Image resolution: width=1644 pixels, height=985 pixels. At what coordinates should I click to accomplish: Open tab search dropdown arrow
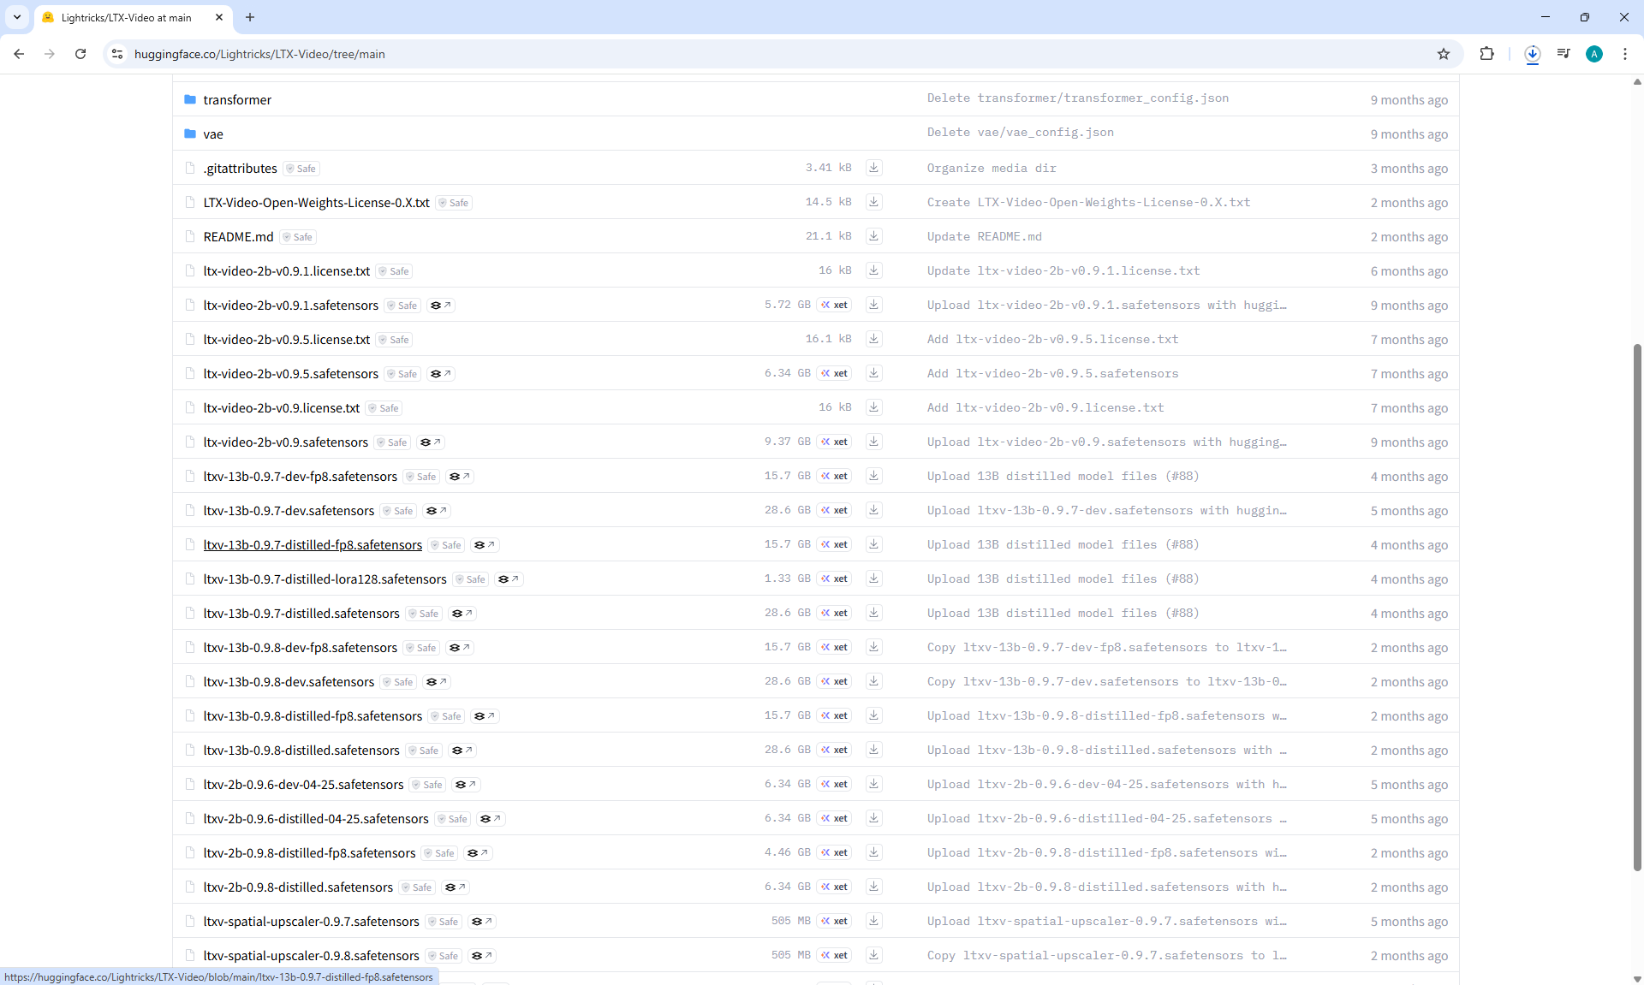(x=16, y=17)
